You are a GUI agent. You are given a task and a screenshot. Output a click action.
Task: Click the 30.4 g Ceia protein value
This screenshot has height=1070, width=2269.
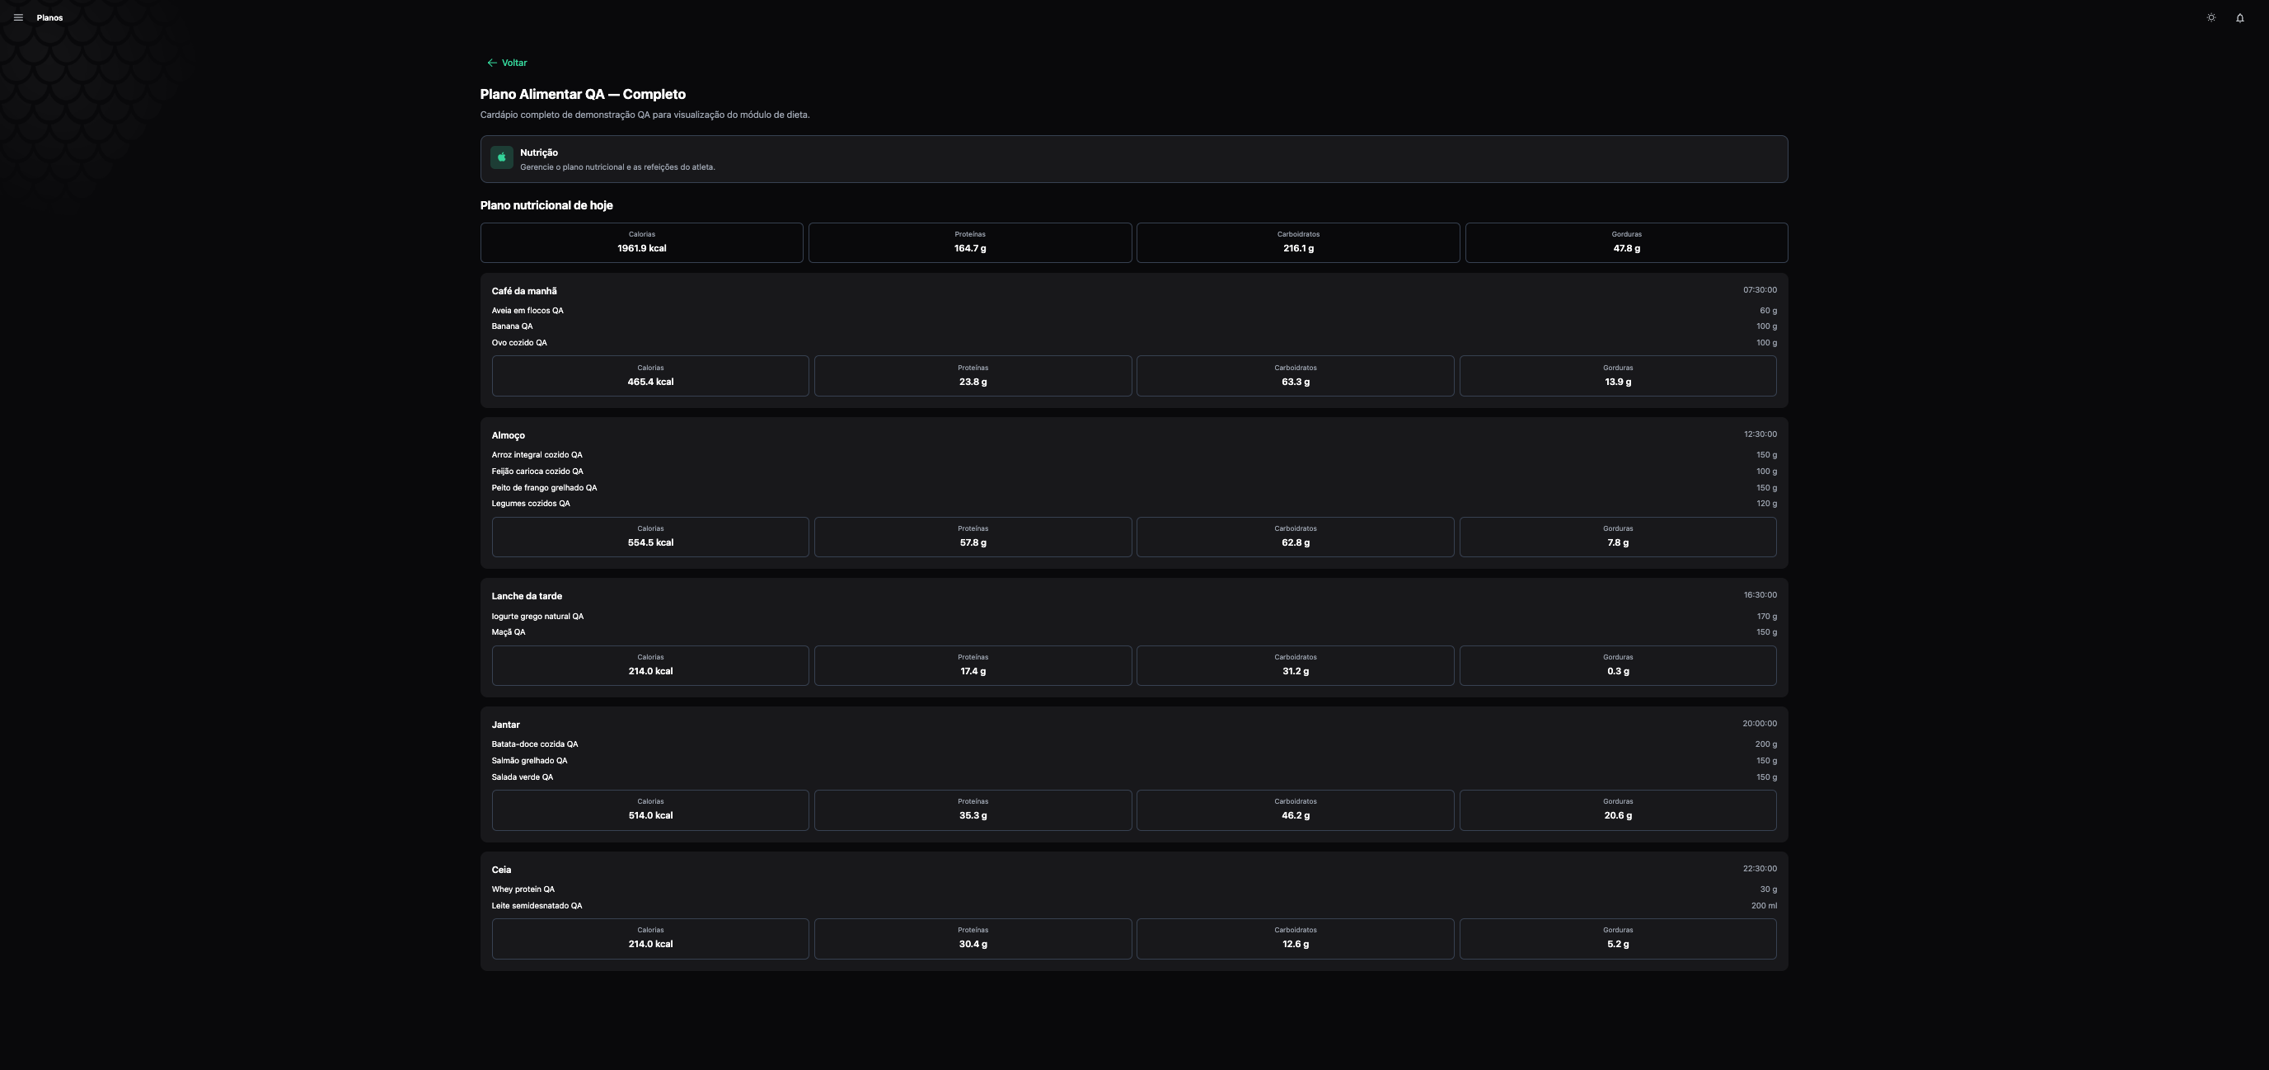[x=973, y=944]
